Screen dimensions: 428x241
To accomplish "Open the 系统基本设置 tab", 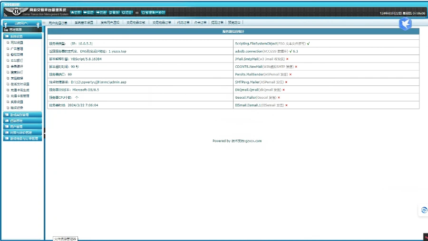I will [x=84, y=22].
